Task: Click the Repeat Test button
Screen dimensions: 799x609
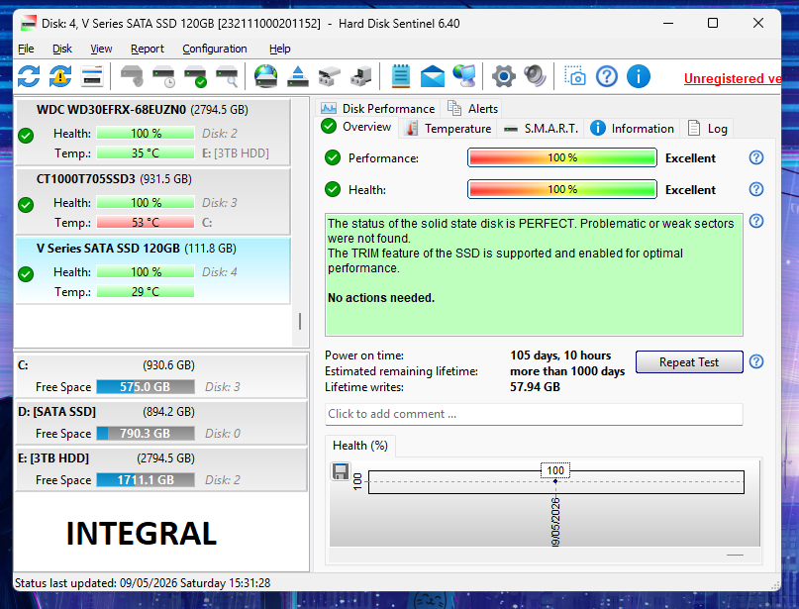Action: (x=689, y=361)
